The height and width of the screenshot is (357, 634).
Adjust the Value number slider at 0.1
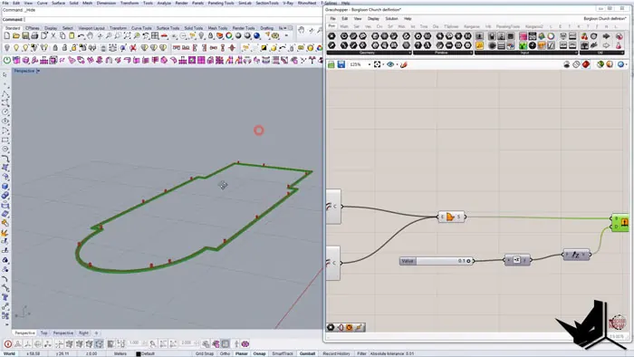pos(437,261)
